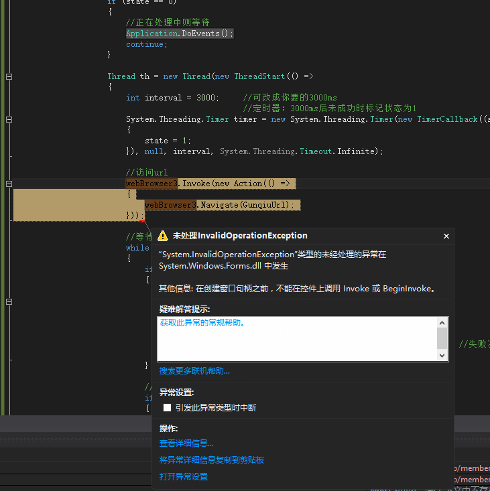Image resolution: width=490 pixels, height=491 pixels.
Task: Click webBrowser3.Navigate(GunqiuUrl) statement
Action: point(219,205)
